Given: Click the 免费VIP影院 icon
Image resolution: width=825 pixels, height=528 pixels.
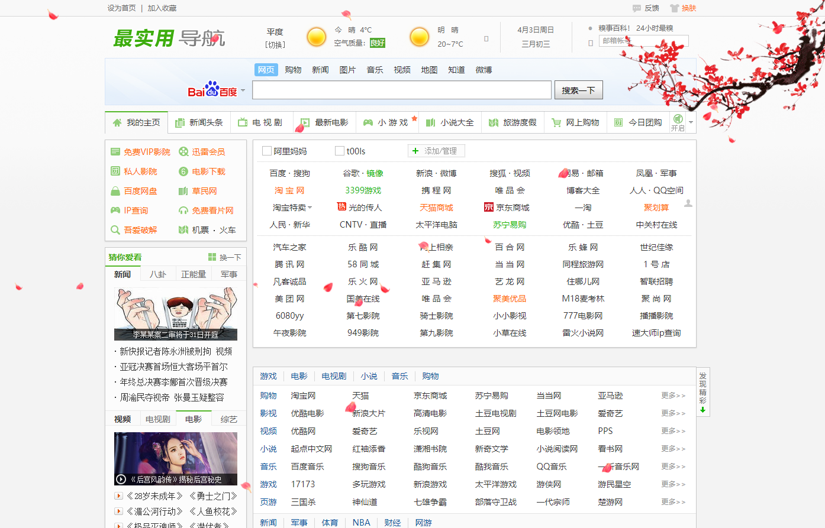Looking at the screenshot, I should [x=115, y=152].
